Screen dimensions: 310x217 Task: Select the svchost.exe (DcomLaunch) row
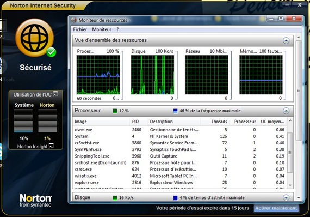[x=179, y=162]
